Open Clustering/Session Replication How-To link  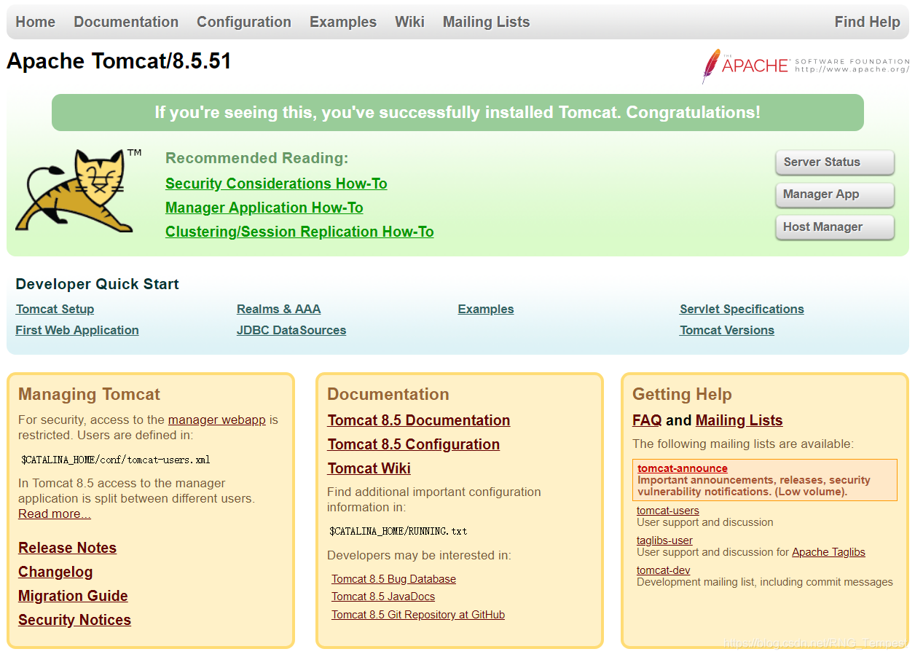point(299,232)
